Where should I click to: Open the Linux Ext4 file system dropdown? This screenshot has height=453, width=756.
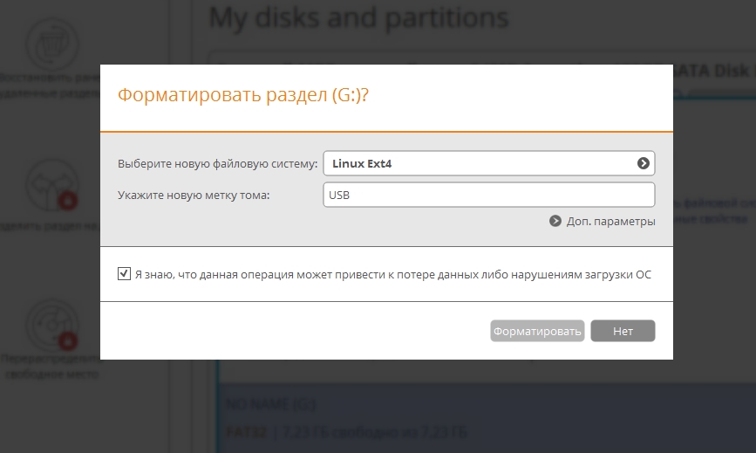point(488,163)
